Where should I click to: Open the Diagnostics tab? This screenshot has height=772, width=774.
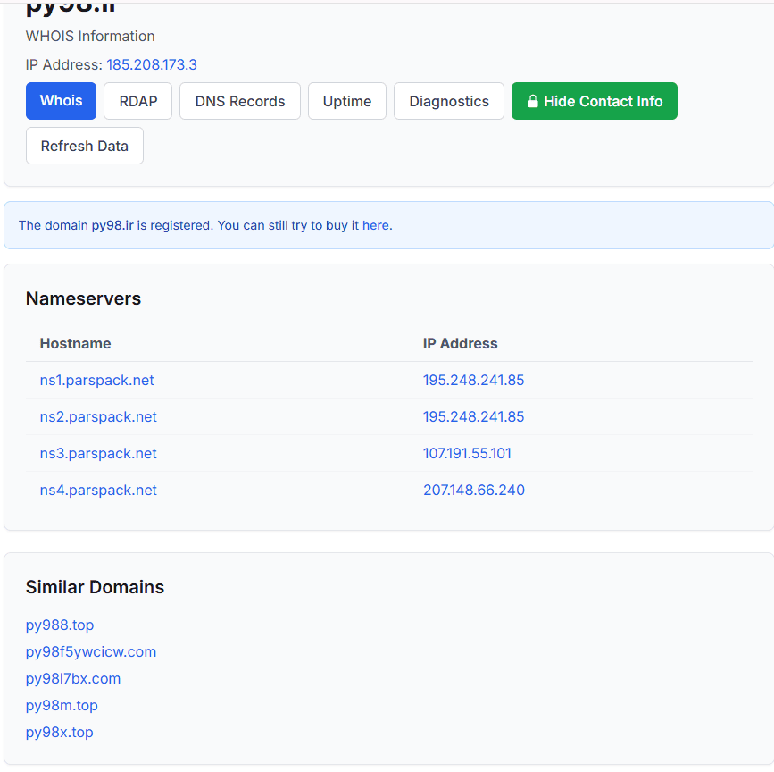point(449,101)
